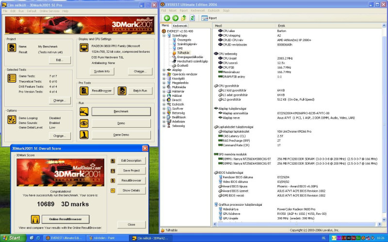Collapse the Számítógép tree node

[164, 35]
